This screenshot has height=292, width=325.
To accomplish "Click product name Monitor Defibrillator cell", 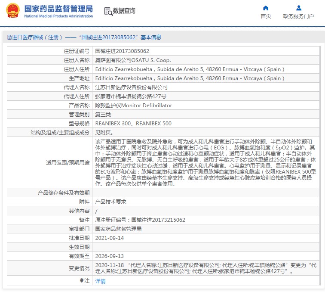I will pos(133,105).
